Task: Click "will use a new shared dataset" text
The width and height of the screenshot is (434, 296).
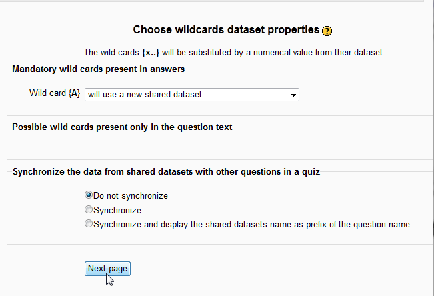Action: tap(145, 95)
